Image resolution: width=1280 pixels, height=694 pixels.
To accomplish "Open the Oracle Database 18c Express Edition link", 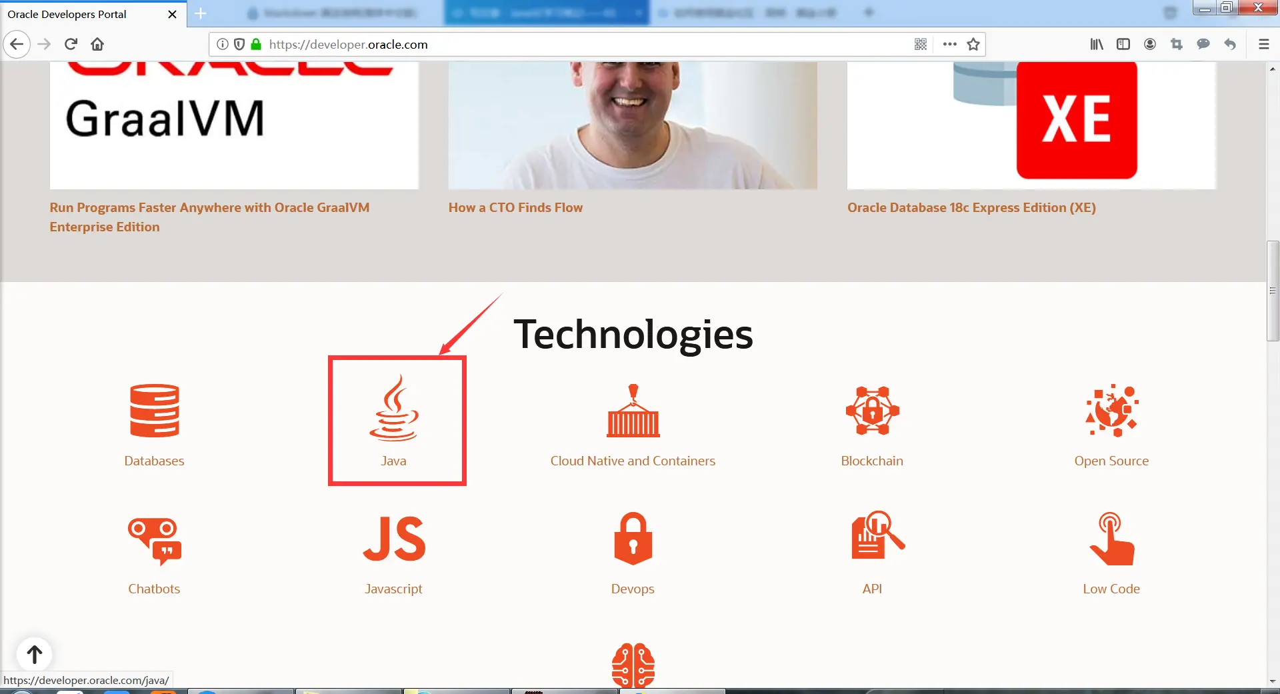I will (x=971, y=207).
